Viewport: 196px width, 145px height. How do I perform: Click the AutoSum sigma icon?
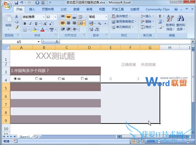(160, 16)
